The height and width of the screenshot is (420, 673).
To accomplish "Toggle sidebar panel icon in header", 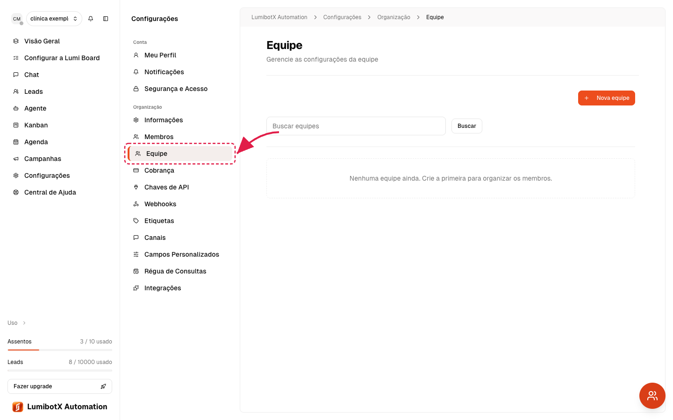I will point(106,19).
